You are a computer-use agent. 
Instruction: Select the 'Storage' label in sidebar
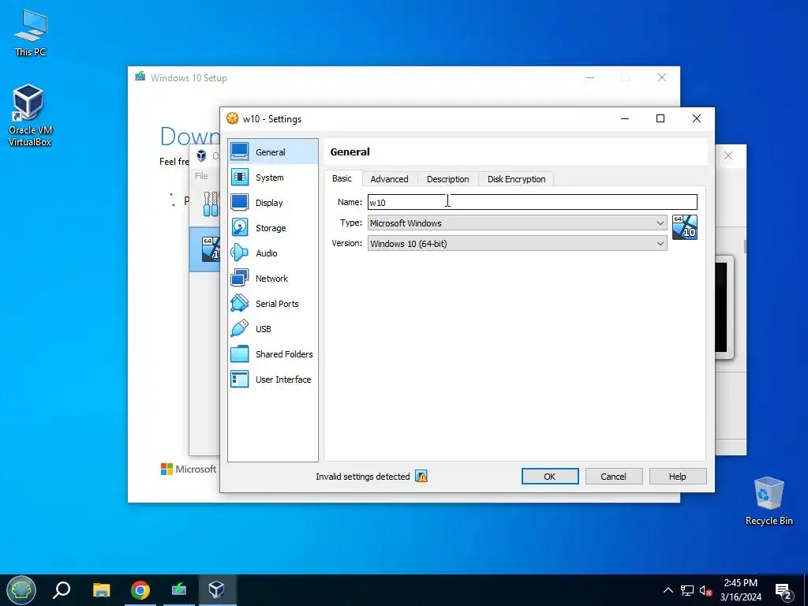click(x=271, y=228)
